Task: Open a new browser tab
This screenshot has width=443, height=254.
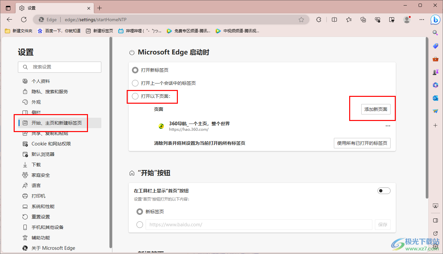Action: click(x=100, y=8)
